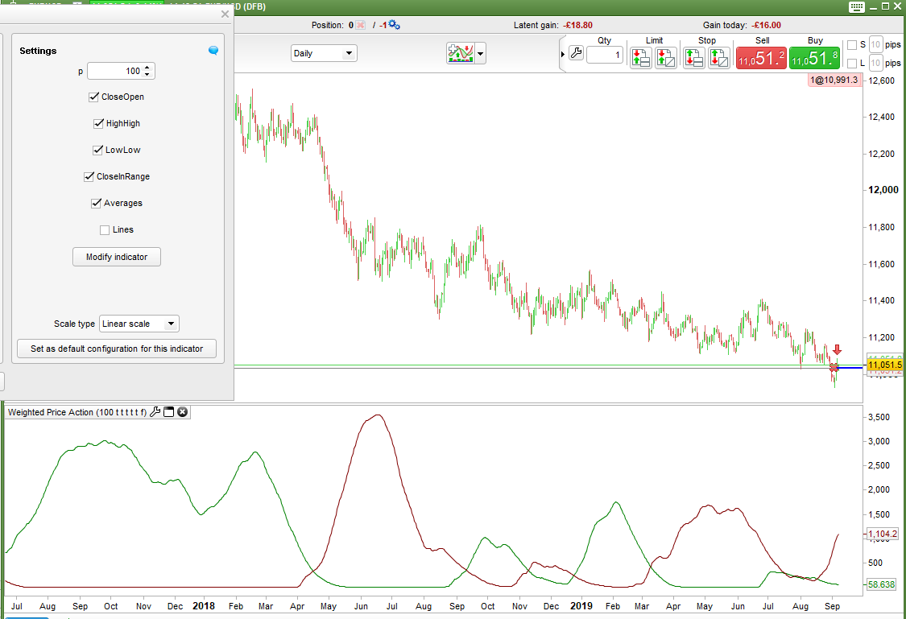Click the Weighted Price Action detach window icon
This screenshot has width=906, height=619.
[x=169, y=411]
